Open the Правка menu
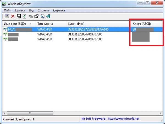 [20, 10]
